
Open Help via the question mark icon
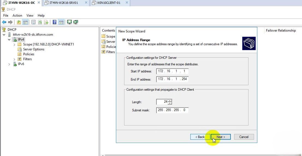55,22
